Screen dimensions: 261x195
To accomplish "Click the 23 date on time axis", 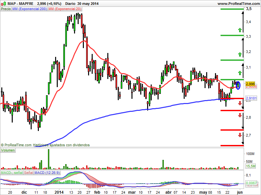I will (x=193, y=192).
